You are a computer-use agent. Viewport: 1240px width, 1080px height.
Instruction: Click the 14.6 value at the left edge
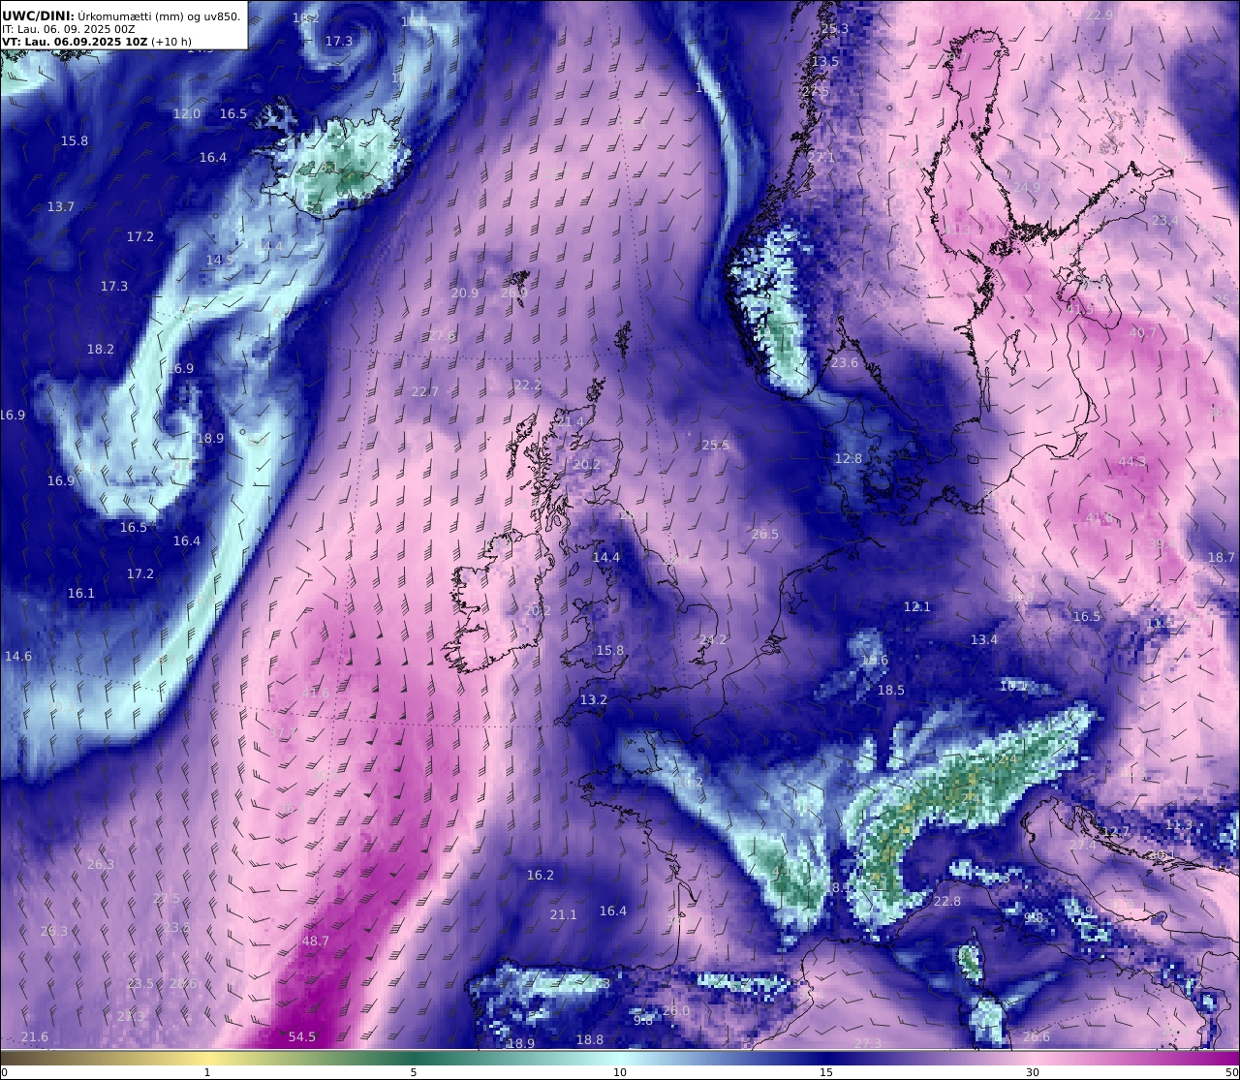coord(17,656)
